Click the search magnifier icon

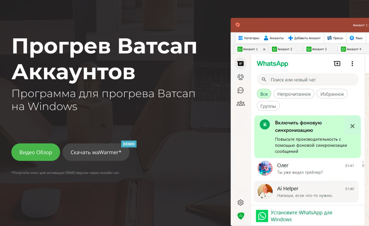coord(264,80)
